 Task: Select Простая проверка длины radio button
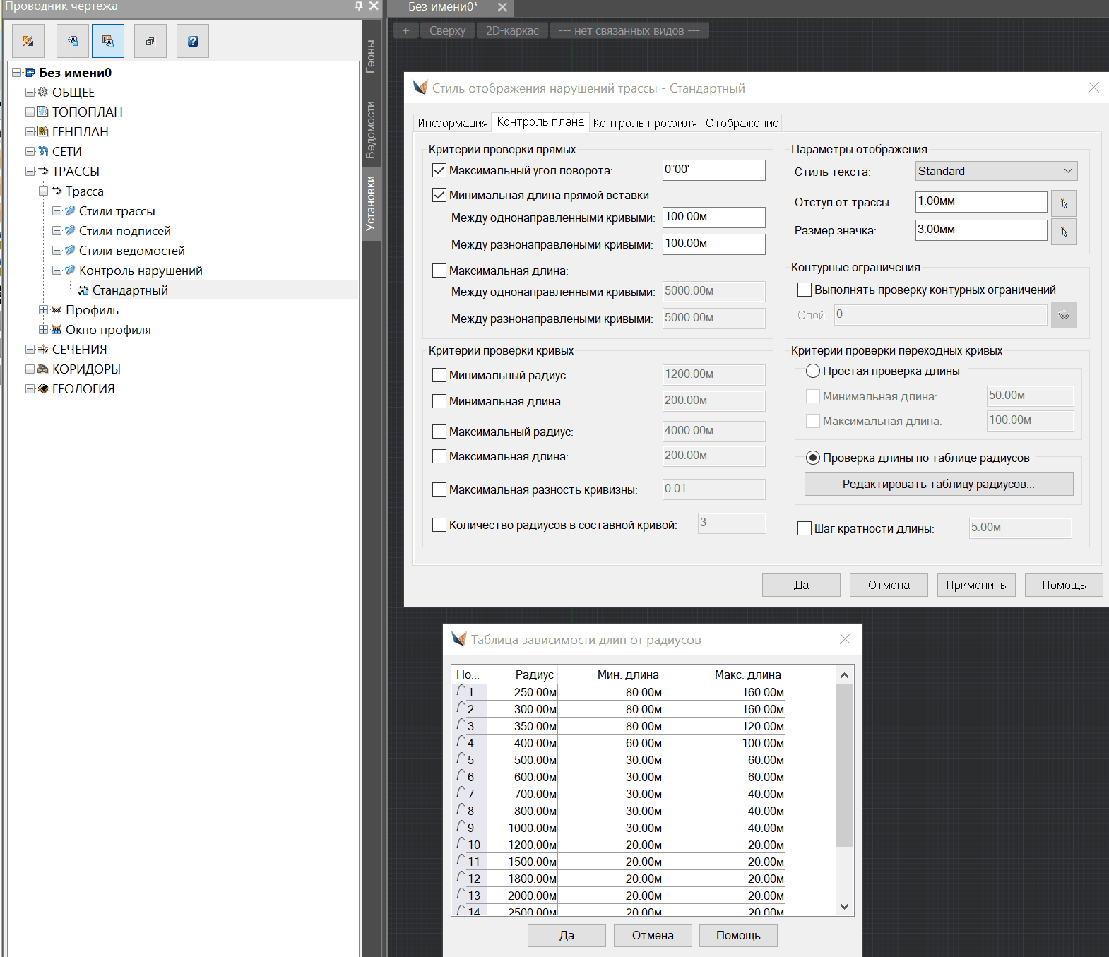point(813,371)
